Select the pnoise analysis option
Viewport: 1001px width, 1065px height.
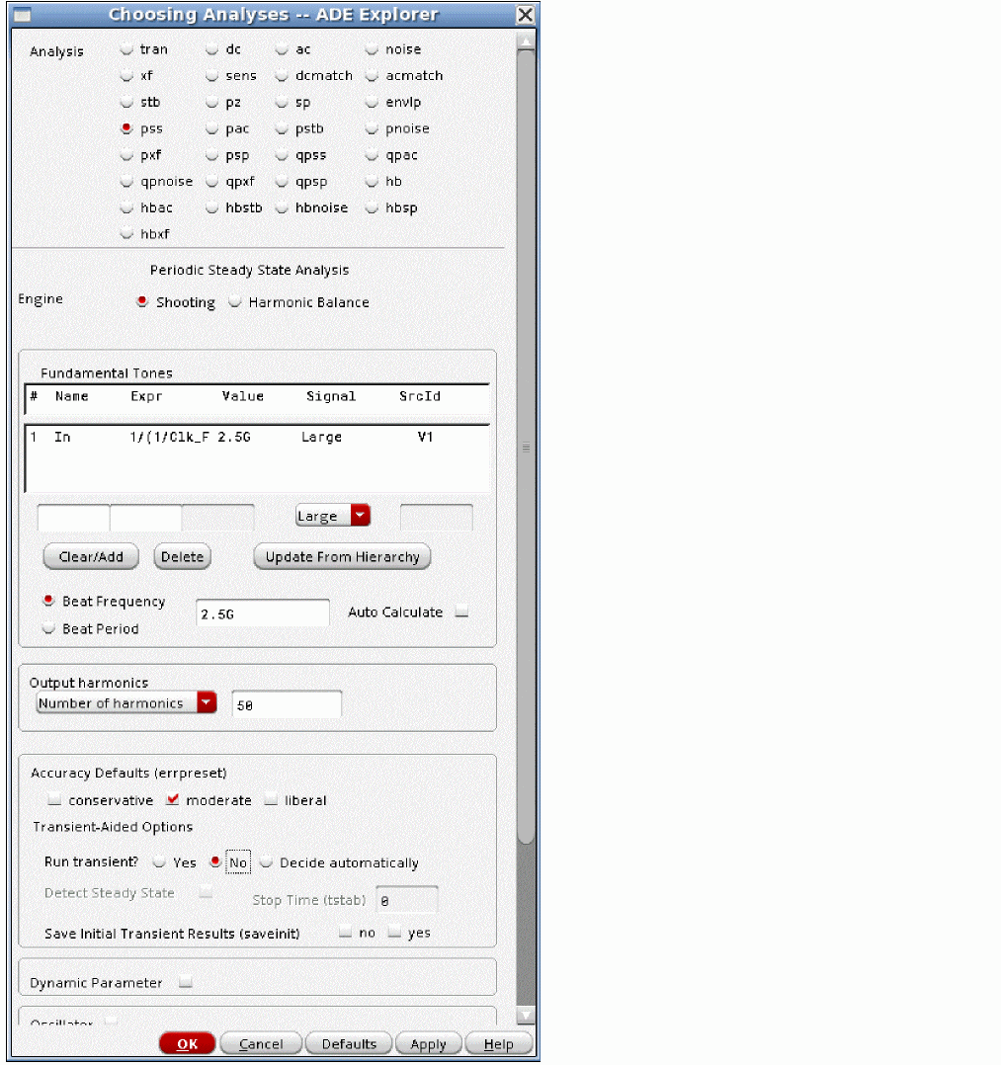tap(371, 128)
